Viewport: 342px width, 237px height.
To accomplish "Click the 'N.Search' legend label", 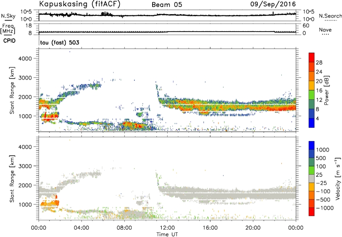I will point(330,16).
